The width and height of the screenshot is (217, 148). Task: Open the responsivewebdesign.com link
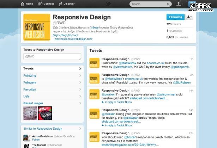click(x=73, y=39)
